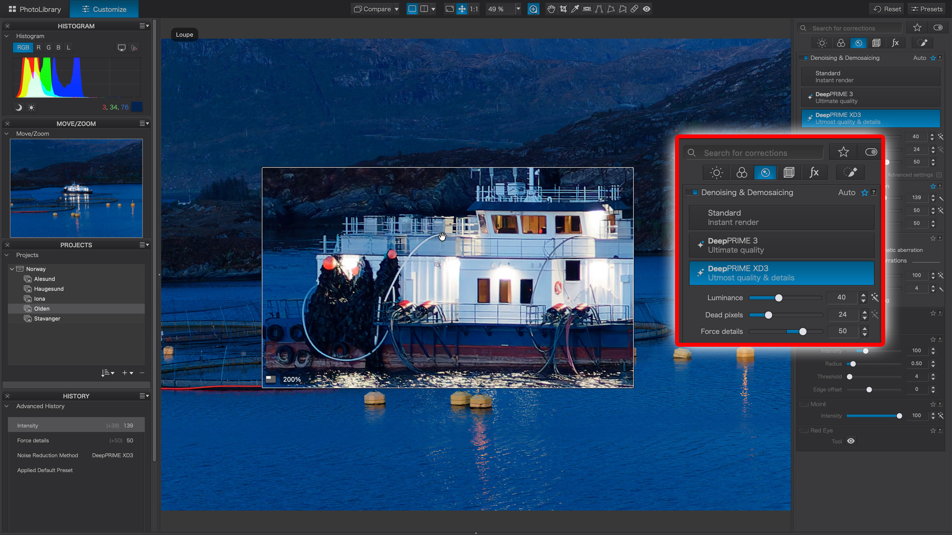Open the 49 % zoom level dropdown
Viewport: 952px width, 535px height.
pyautogui.click(x=518, y=9)
